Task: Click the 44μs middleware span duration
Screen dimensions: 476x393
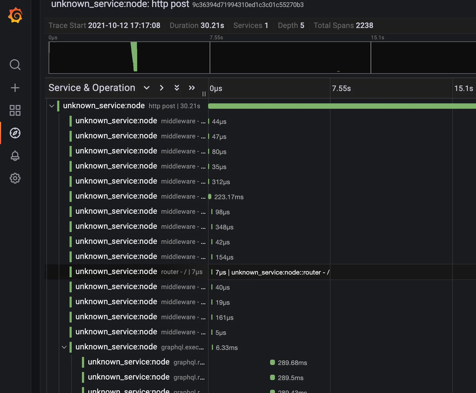Action: (219, 122)
